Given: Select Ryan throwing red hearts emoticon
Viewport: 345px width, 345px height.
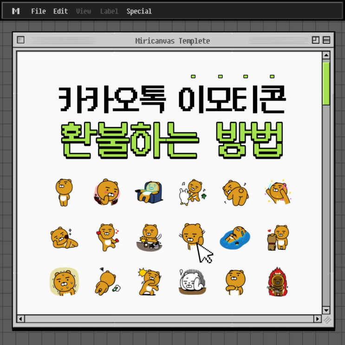Looking at the screenshot, I should [108, 237].
